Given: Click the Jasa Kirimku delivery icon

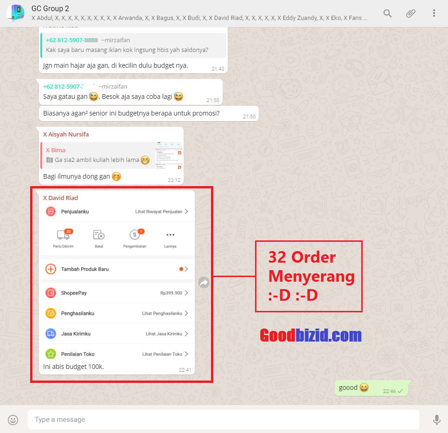Looking at the screenshot, I should tap(51, 334).
